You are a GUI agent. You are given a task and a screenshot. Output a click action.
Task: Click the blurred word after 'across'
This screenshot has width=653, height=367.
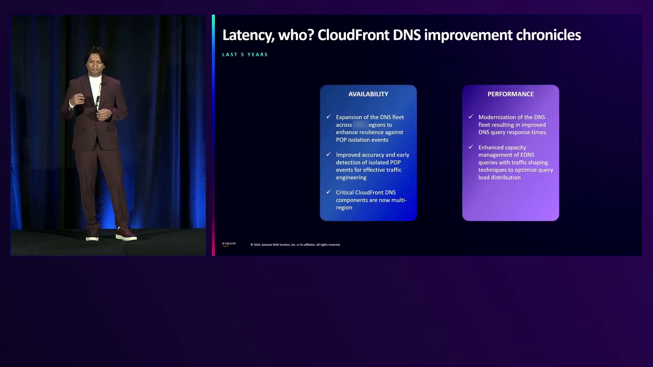click(361, 125)
